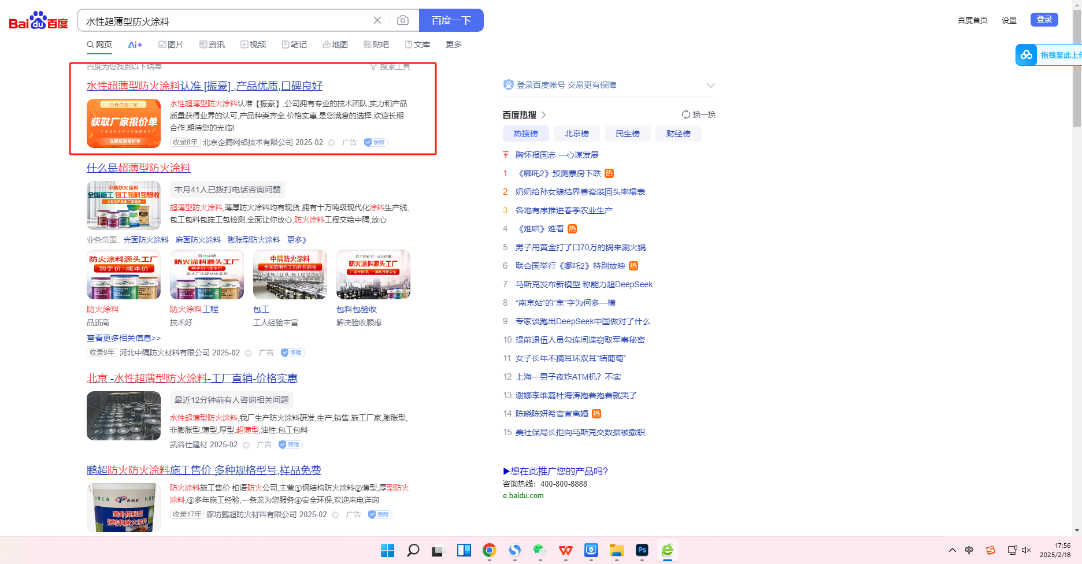This screenshot has width=1082, height=564.
Task: Select the 财经榜 hot list tab
Action: [x=679, y=133]
